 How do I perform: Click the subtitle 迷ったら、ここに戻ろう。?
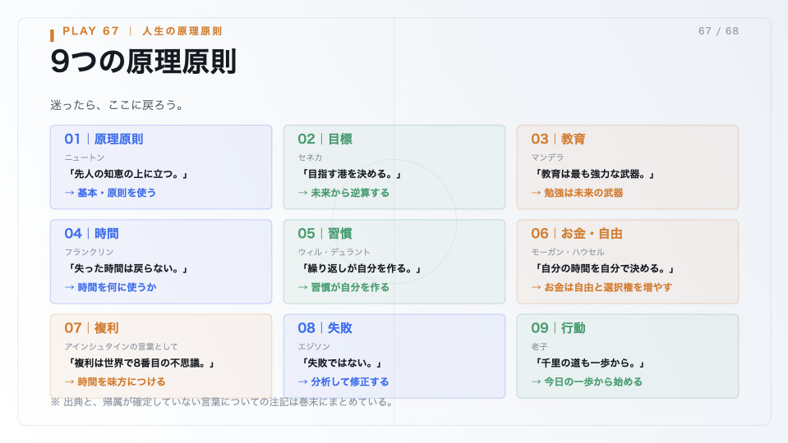[118, 105]
